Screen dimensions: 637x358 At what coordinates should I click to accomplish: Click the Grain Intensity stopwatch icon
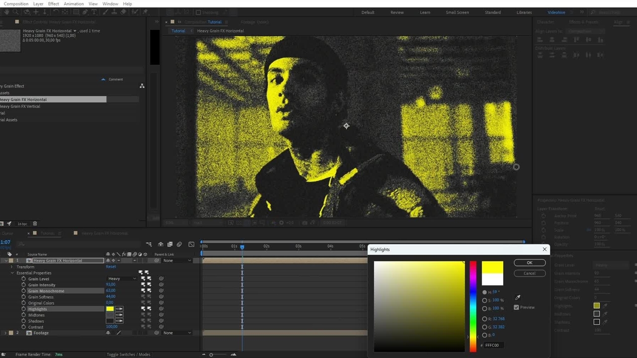pos(23,285)
